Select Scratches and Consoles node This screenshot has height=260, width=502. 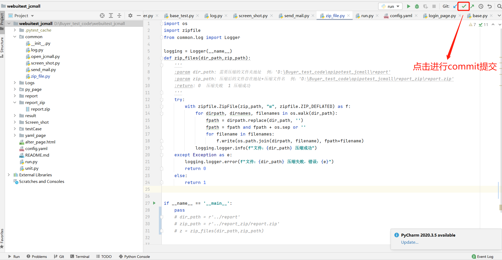(42, 181)
